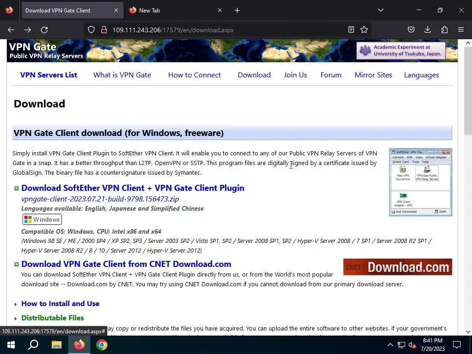
Task: Open the Download nav link
Action: click(254, 75)
